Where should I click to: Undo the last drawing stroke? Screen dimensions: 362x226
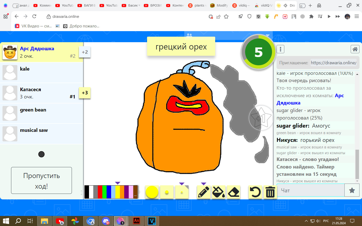pyautogui.click(x=255, y=192)
